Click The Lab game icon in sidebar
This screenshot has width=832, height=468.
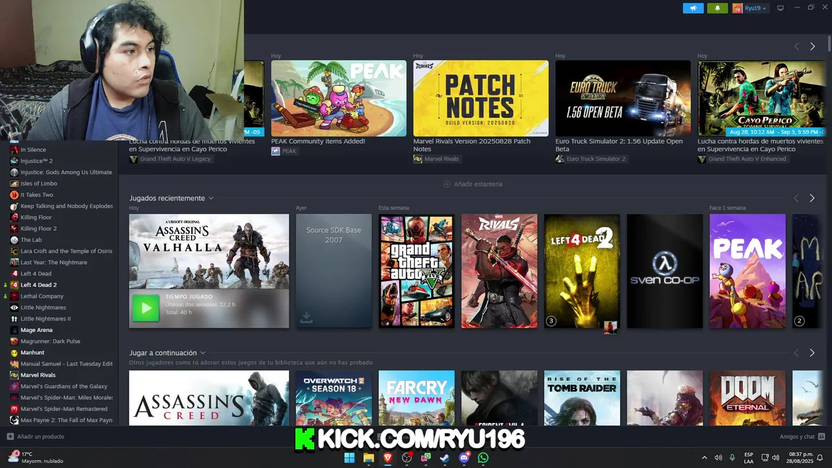(14, 240)
